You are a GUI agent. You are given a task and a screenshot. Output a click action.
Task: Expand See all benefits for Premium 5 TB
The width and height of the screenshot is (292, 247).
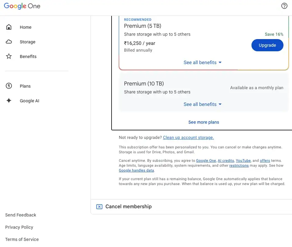point(203,63)
